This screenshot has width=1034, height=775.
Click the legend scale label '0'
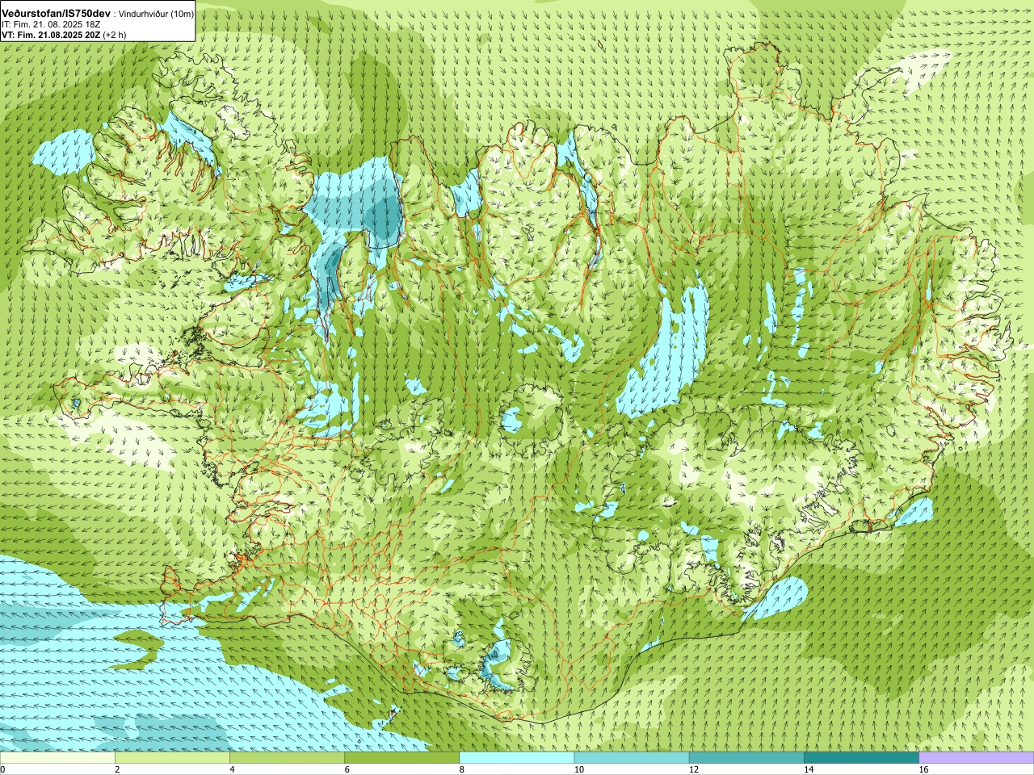pos(3,769)
